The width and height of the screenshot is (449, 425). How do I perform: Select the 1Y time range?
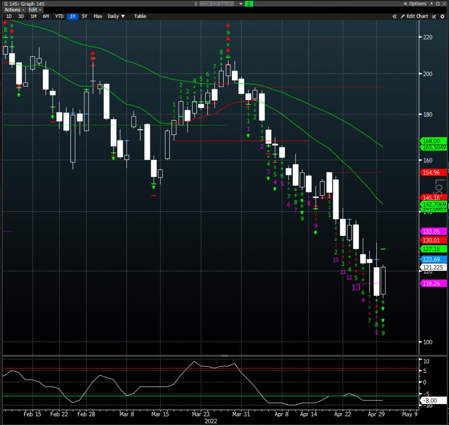72,16
